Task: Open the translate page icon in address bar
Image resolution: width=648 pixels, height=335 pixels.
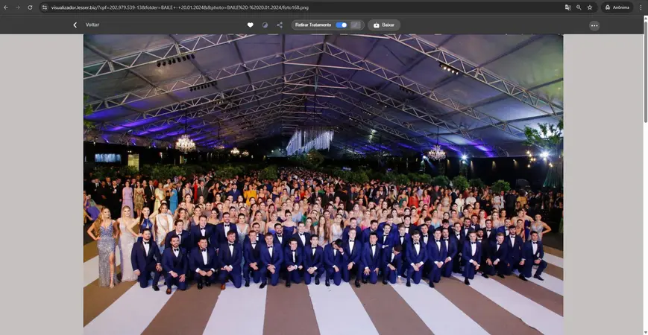Action: (567, 7)
